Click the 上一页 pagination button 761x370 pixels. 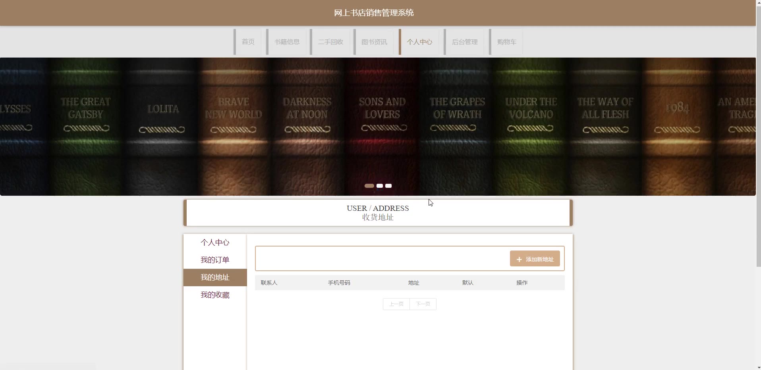coord(396,304)
